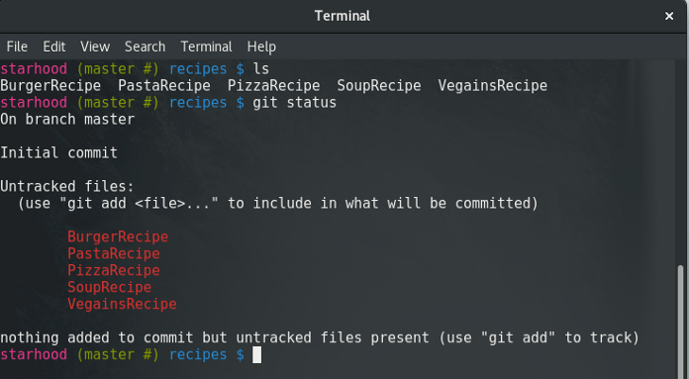
Task: Open the File menu
Action: point(17,47)
